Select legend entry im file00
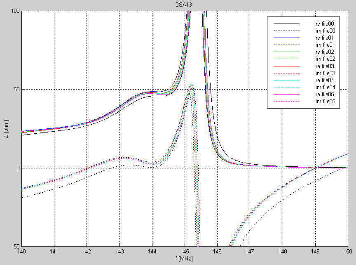 [x=326, y=31]
